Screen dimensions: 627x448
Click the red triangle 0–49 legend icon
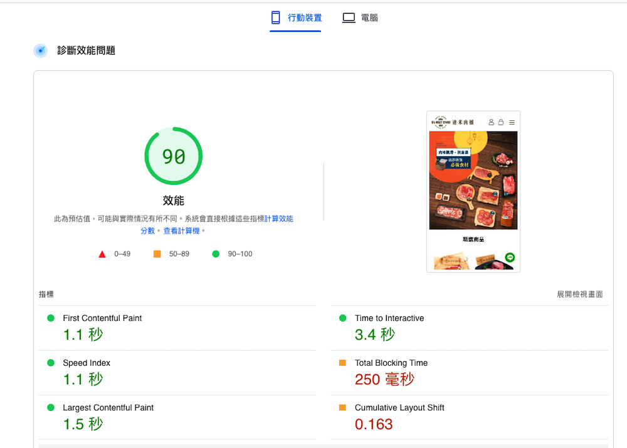click(102, 254)
